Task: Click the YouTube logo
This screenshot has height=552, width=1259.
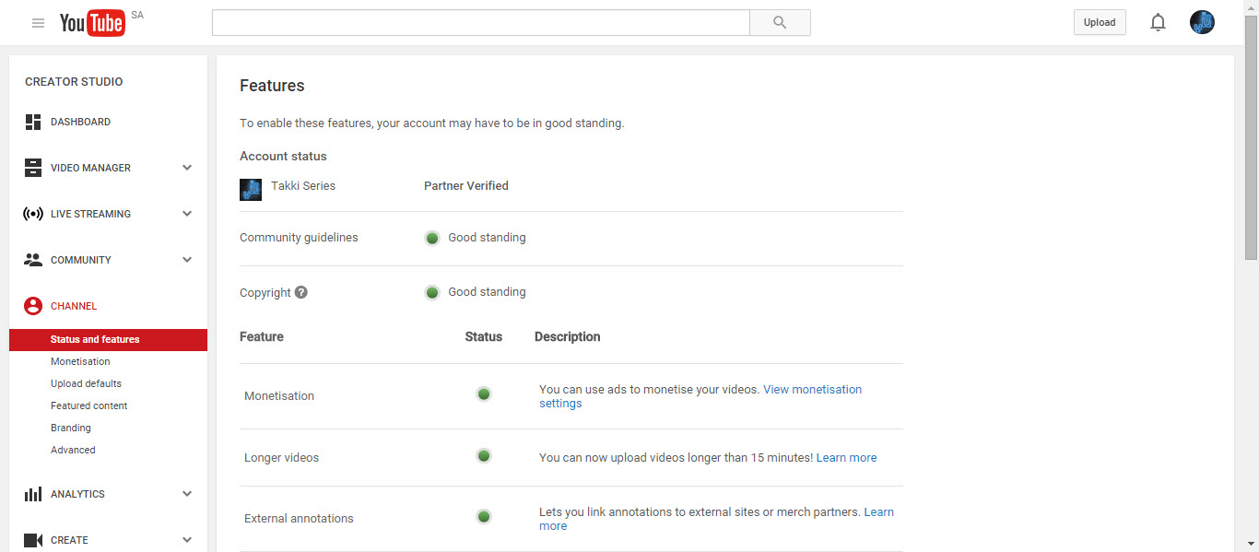Action: point(92,23)
